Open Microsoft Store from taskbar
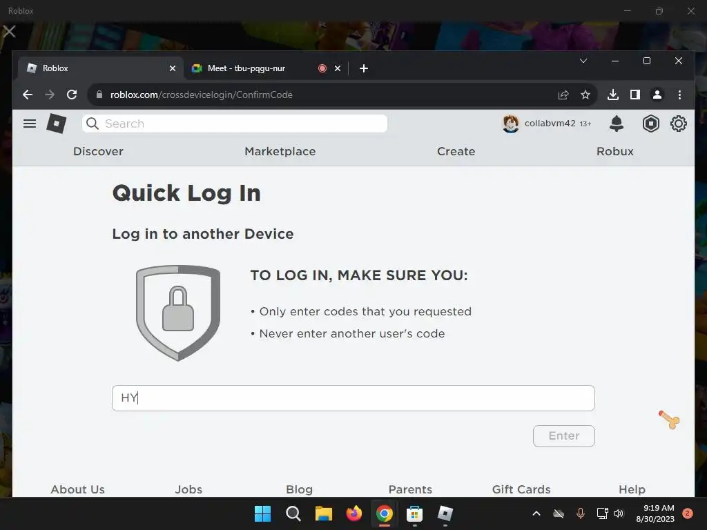Viewport: 707px width, 530px height. pyautogui.click(x=414, y=513)
